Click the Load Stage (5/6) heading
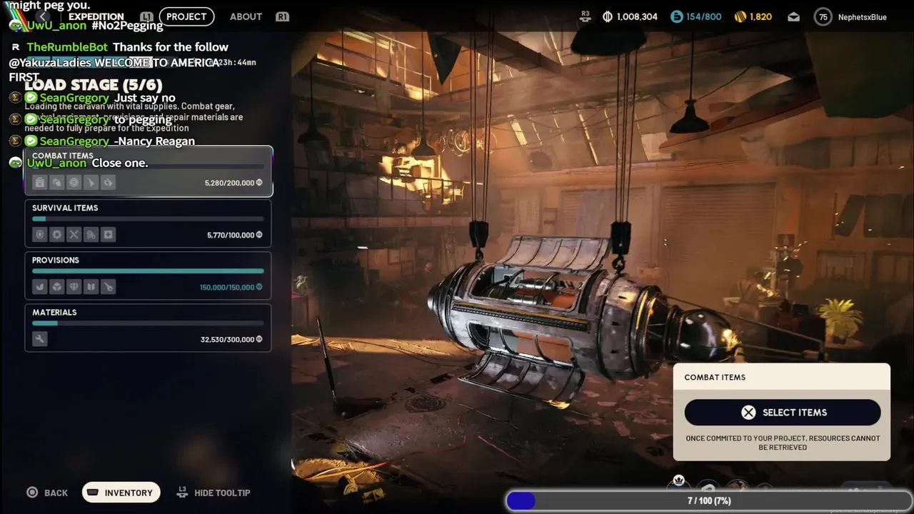 [x=94, y=85]
